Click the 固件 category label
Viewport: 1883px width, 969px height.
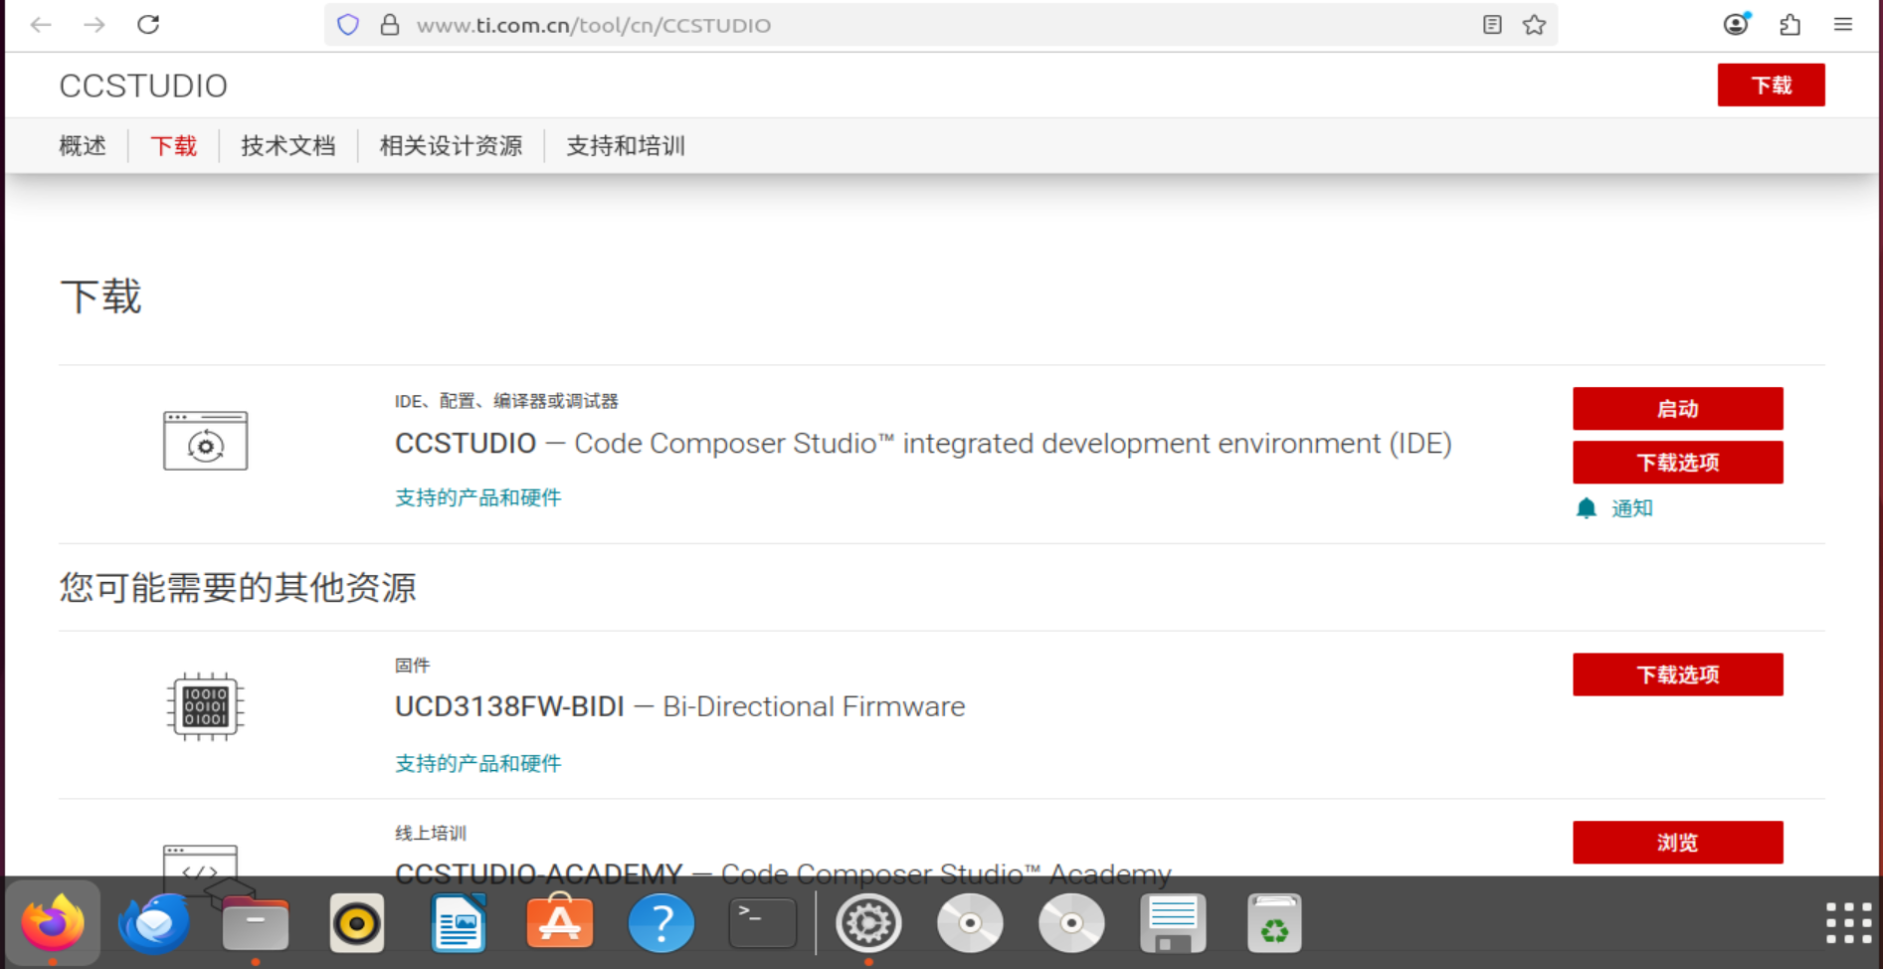pyautogui.click(x=413, y=666)
